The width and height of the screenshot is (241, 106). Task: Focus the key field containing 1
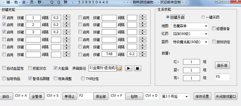pyautogui.click(x=33, y=18)
